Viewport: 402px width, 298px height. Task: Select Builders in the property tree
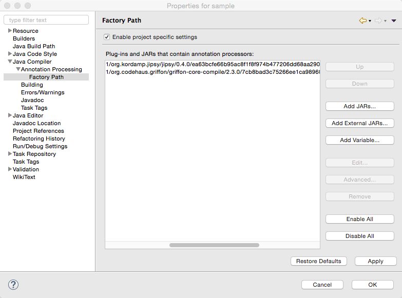coord(24,38)
